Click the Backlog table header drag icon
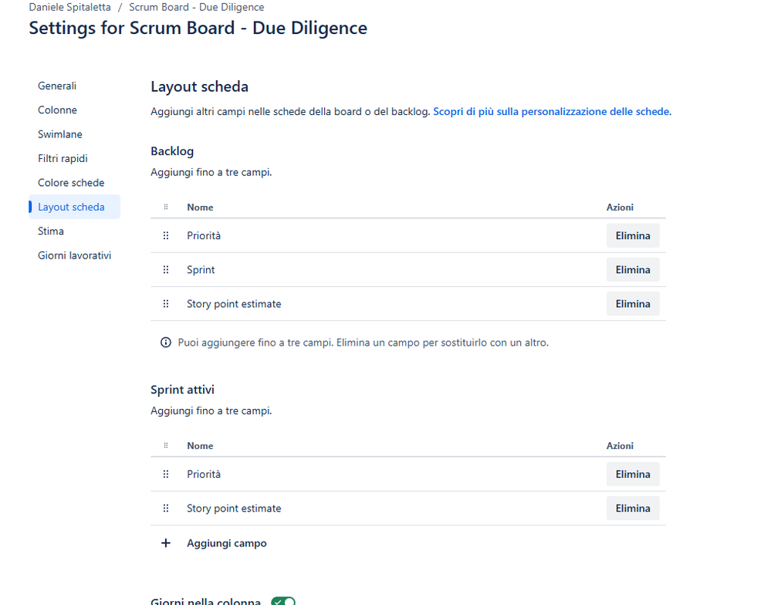Viewport: 771px width, 605px height. [166, 207]
